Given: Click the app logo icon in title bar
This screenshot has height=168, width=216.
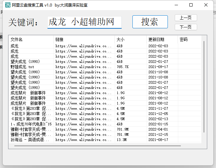Looking at the screenshot, I should pos(7,5).
